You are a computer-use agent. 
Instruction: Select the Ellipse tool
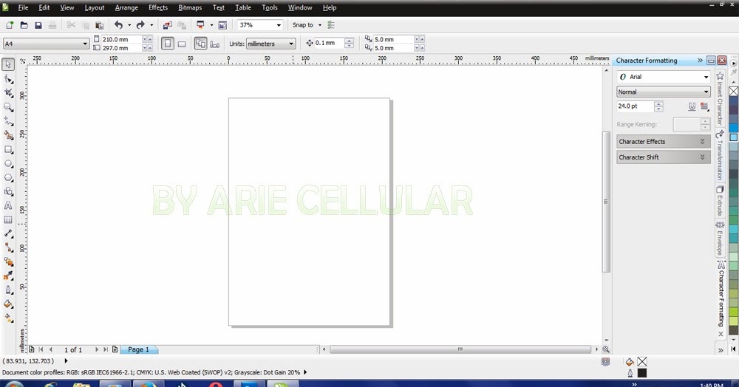(x=8, y=163)
